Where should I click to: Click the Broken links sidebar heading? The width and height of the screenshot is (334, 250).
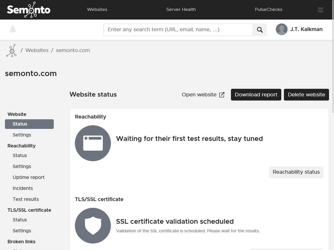(x=21, y=242)
